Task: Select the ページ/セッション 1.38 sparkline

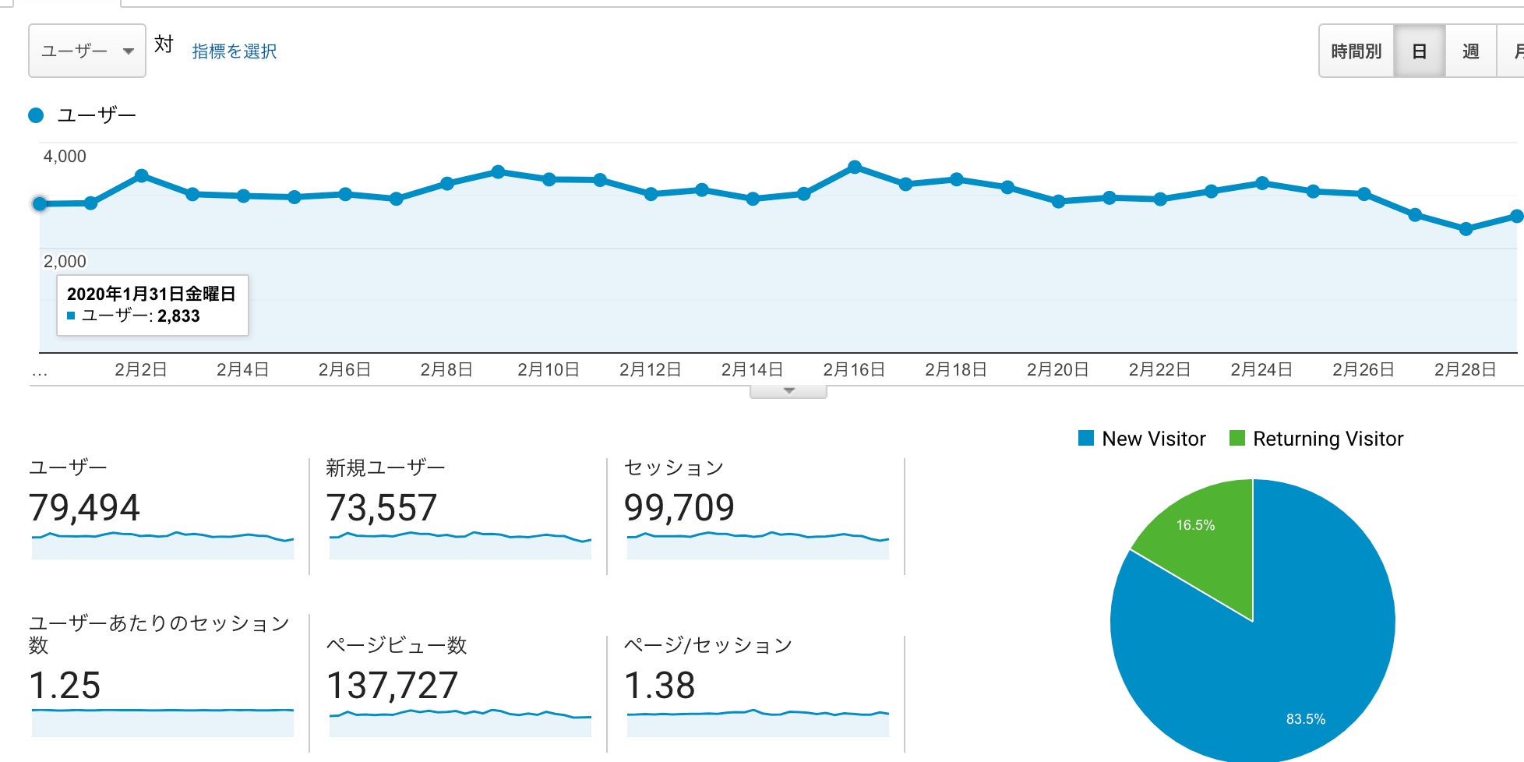Action: [757, 723]
